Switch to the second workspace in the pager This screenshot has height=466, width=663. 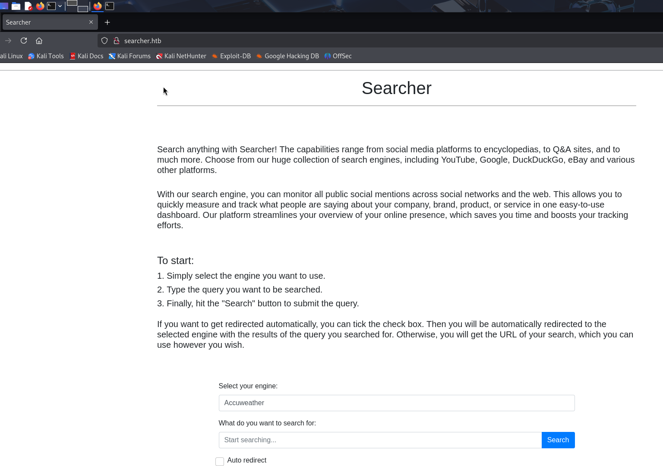click(83, 9)
